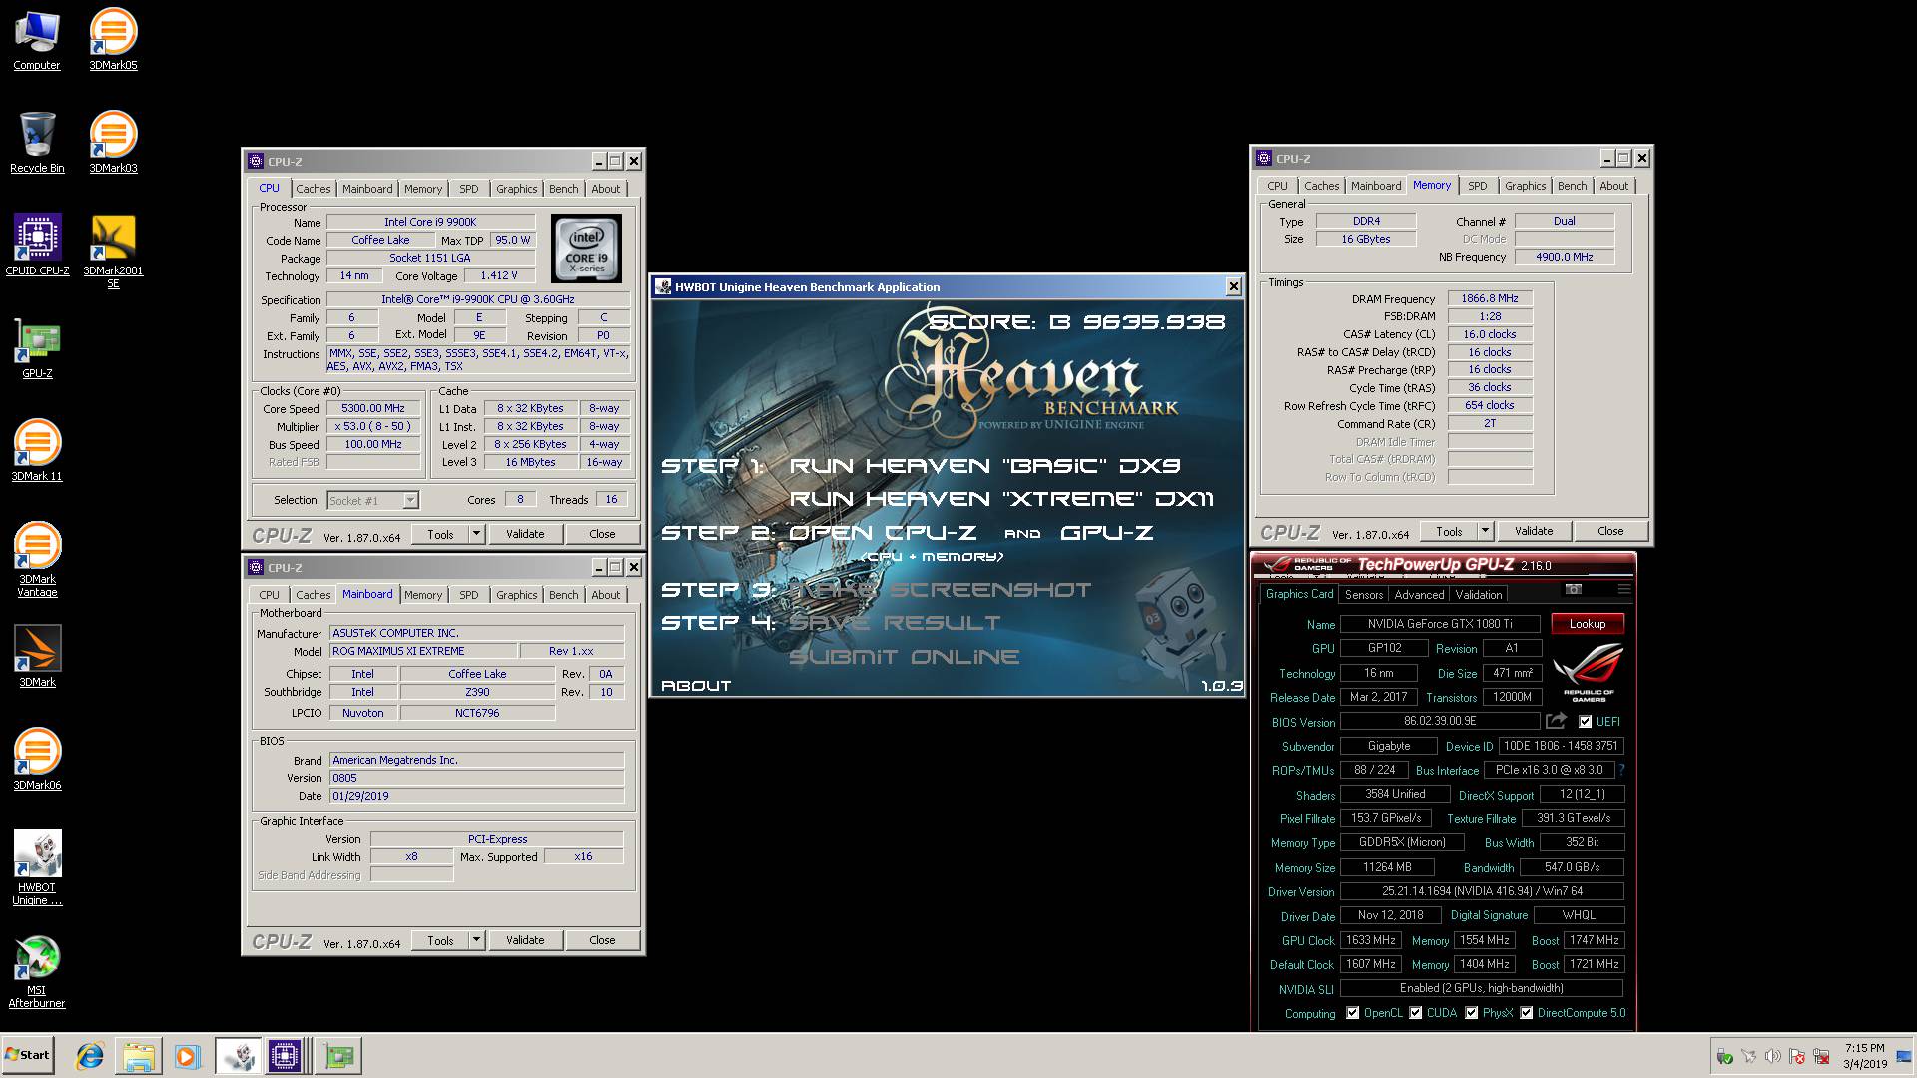Image resolution: width=1917 pixels, height=1078 pixels.
Task: Toggle the DirectCompute 5.0 checkbox
Action: (1527, 1013)
